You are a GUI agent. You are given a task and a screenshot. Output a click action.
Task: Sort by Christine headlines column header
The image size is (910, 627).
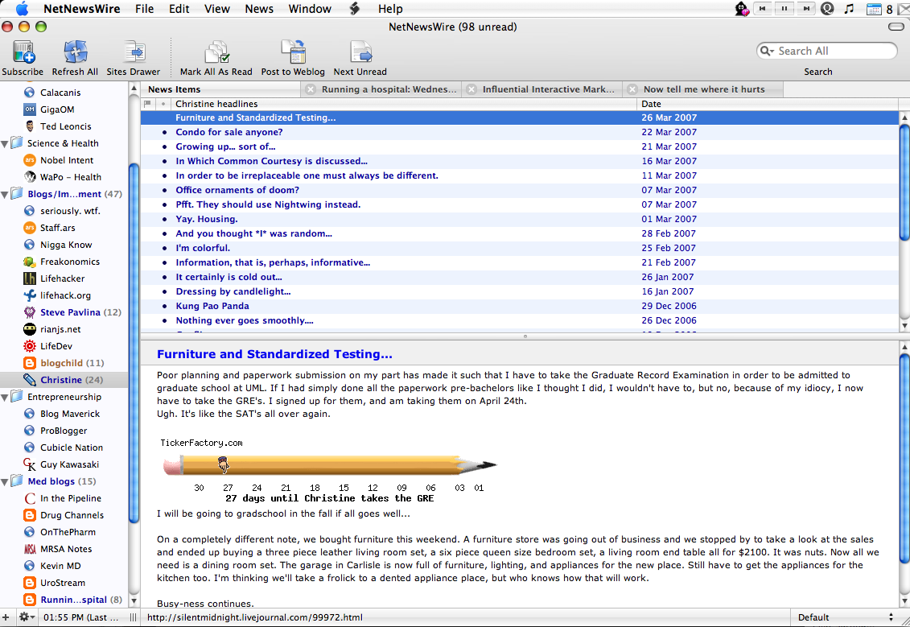click(403, 104)
